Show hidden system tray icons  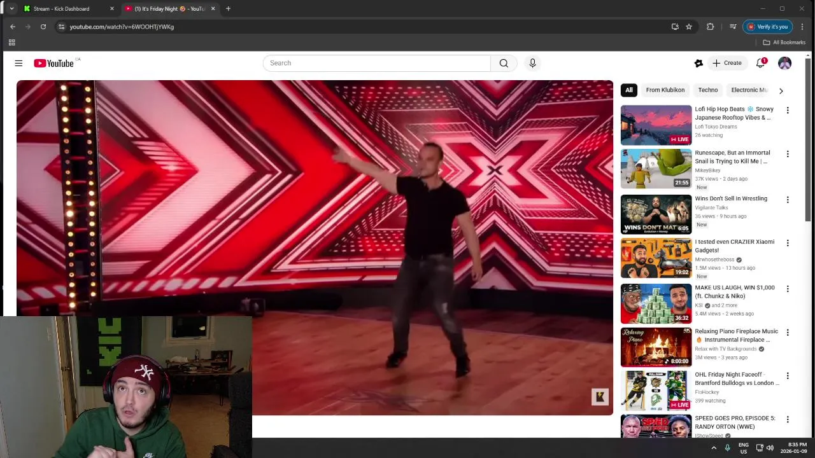tap(714, 448)
